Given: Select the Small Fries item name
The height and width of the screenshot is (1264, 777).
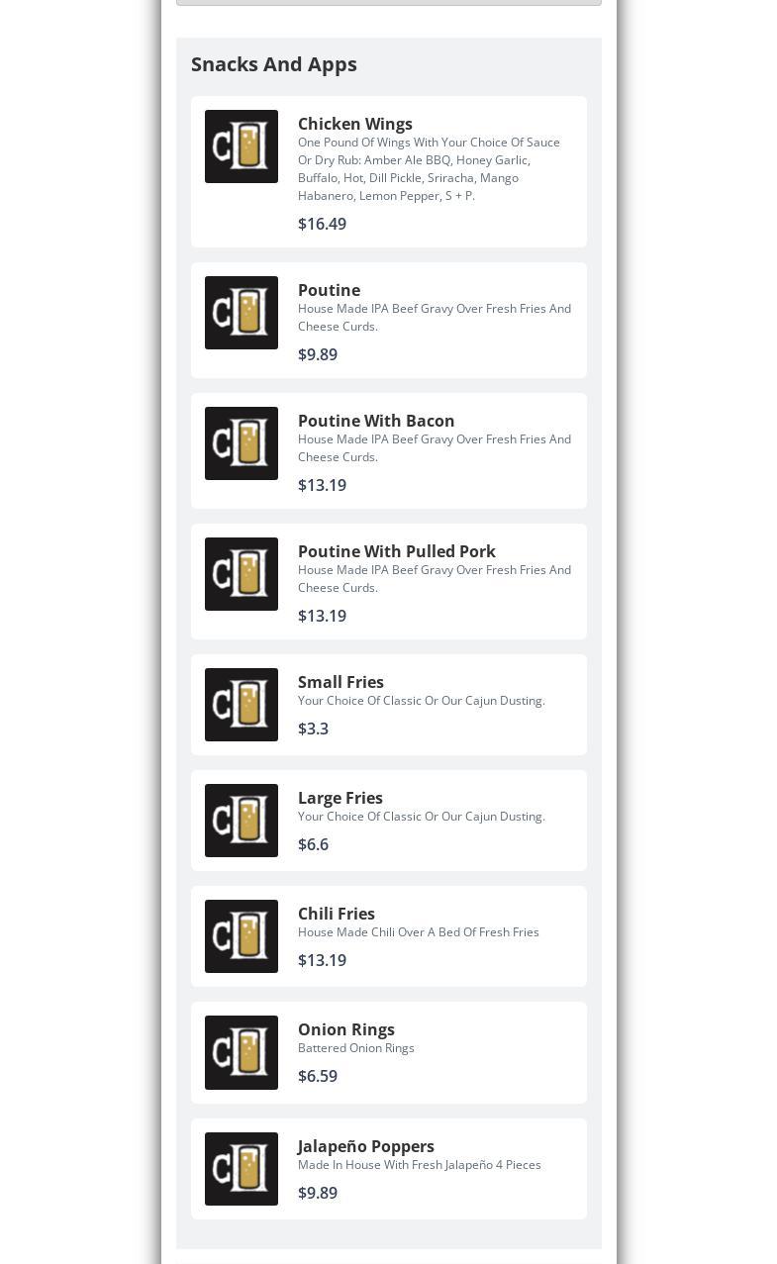Looking at the screenshot, I should (340, 682).
